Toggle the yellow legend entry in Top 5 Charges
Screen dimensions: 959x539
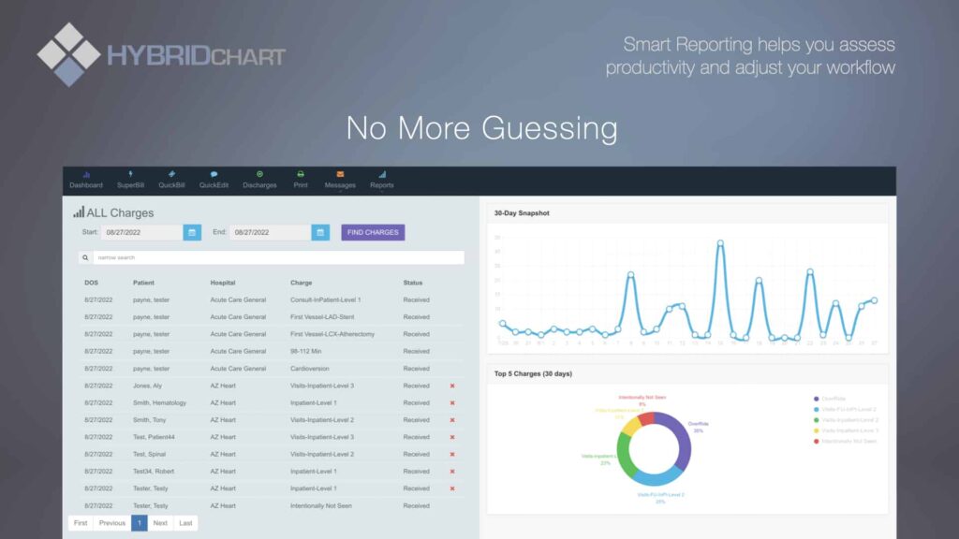coord(846,430)
